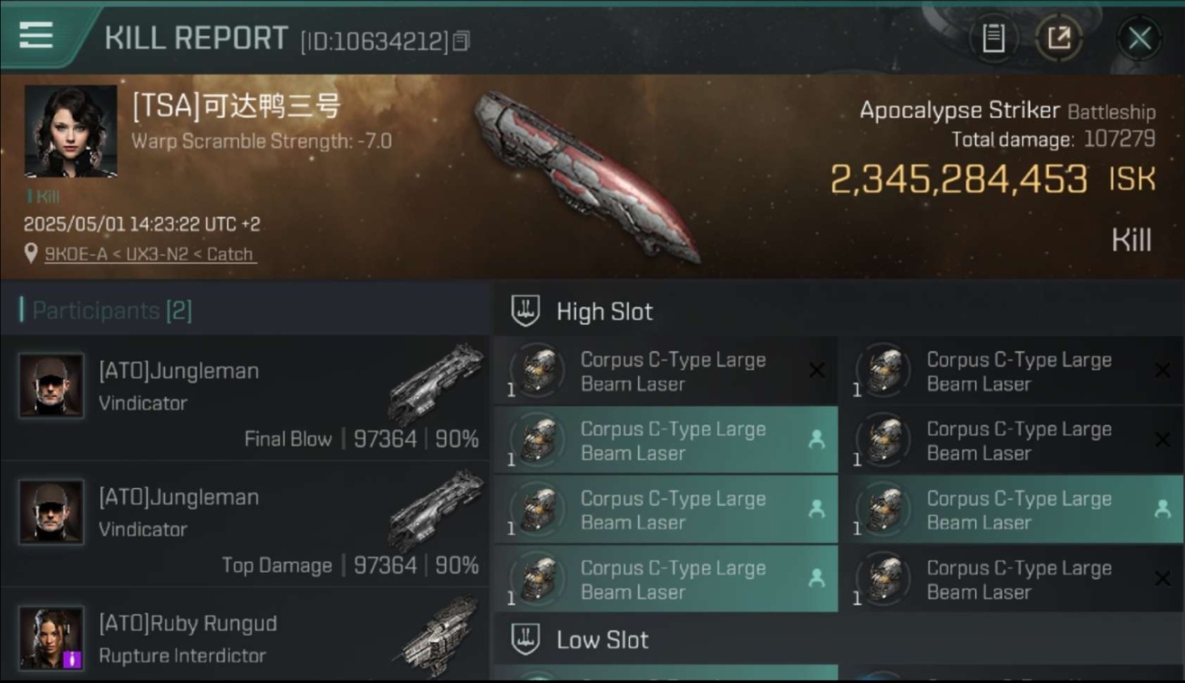1185x683 pixels.
Task: Click the location pin icon
Action: 32,254
